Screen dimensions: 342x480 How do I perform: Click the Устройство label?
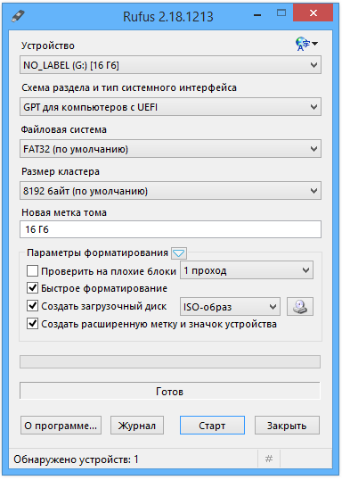click(x=48, y=46)
